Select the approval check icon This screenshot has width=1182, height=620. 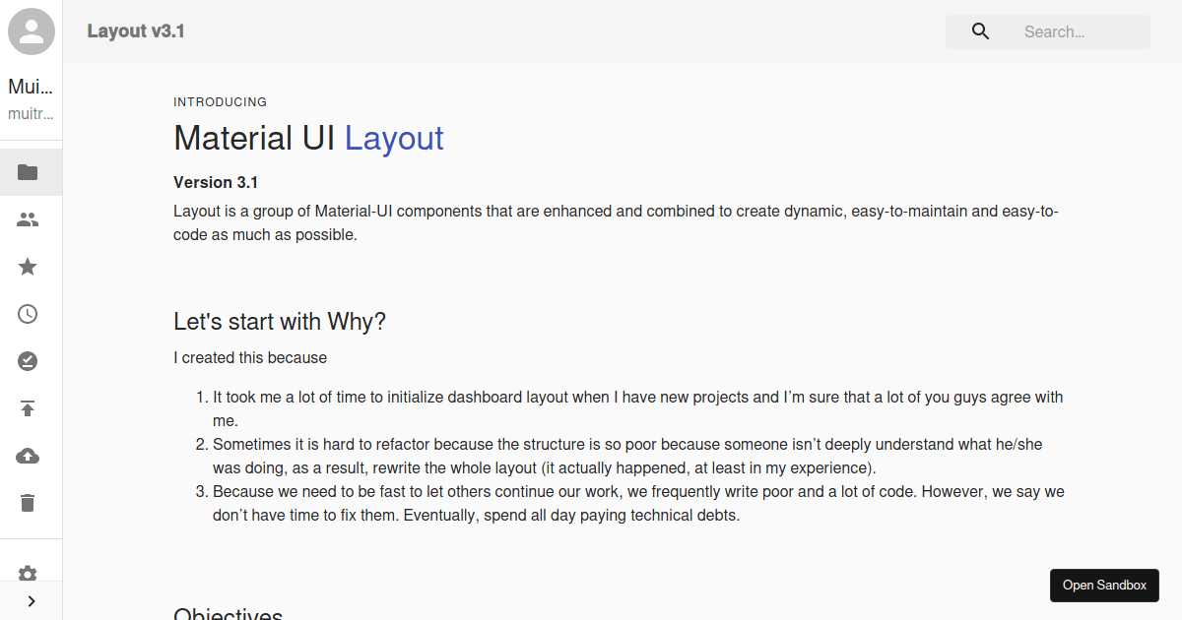(x=28, y=361)
